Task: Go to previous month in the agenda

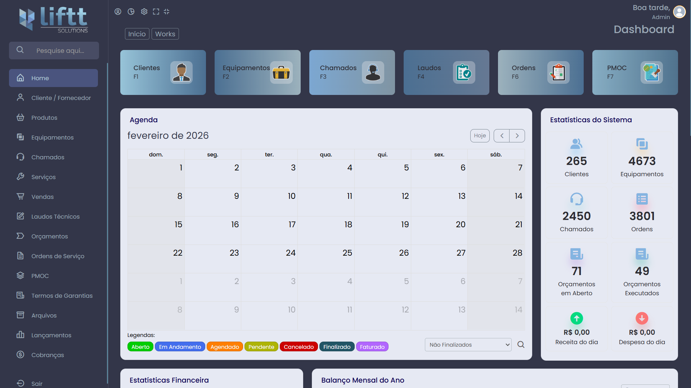Action: (x=502, y=136)
